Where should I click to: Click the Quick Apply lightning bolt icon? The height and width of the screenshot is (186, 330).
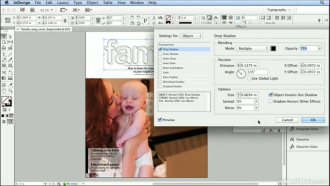tap(319, 20)
